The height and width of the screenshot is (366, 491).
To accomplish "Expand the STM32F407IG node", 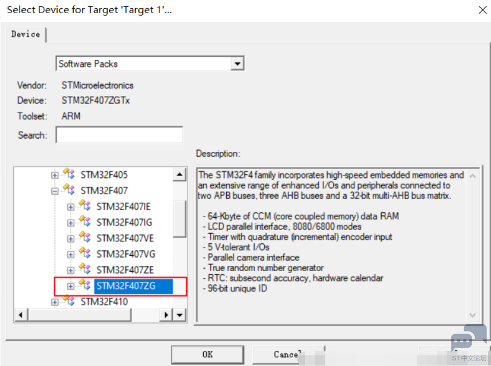I will coord(71,223).
